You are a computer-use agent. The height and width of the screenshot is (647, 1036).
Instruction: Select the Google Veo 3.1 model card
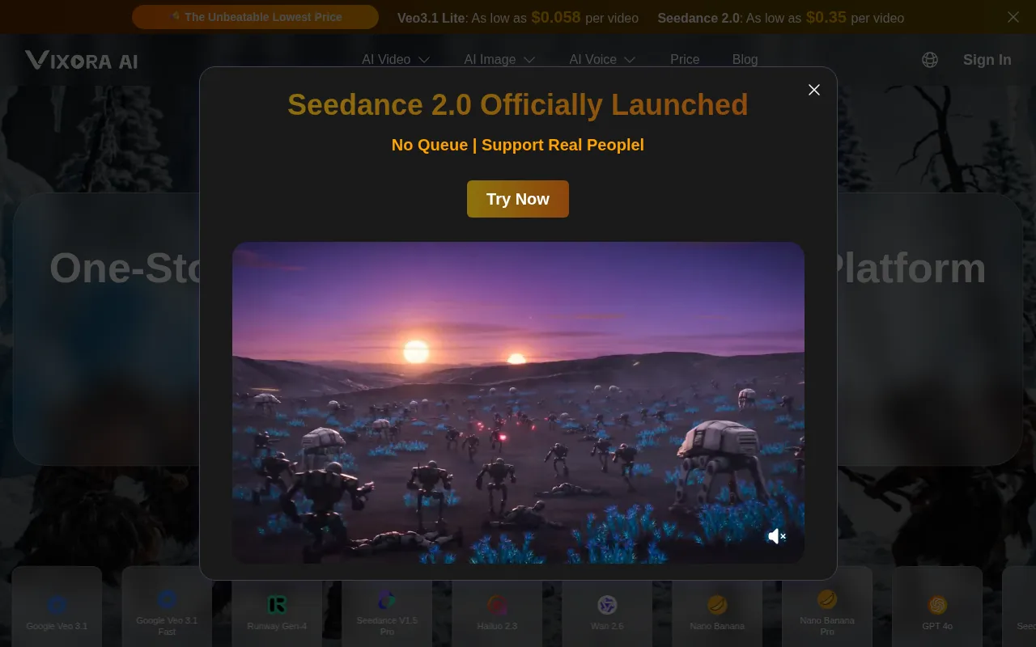point(57,607)
